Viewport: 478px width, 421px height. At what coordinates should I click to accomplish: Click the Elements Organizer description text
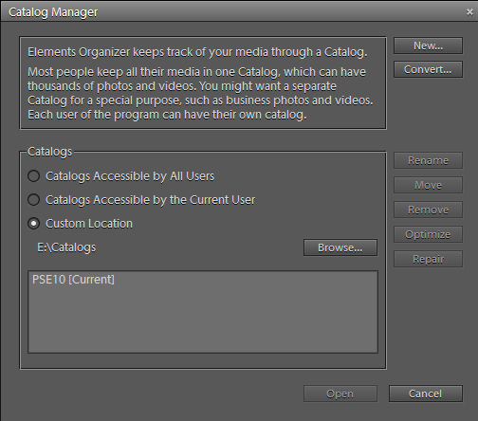[200, 83]
